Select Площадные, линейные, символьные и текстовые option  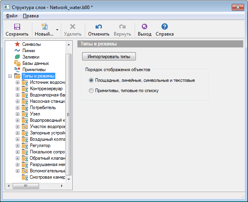point(91,80)
